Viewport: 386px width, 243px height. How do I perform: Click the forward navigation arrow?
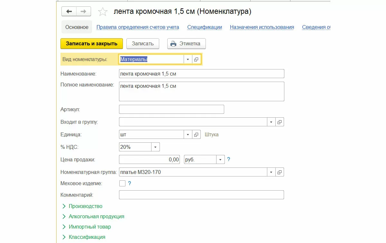[x=83, y=12]
